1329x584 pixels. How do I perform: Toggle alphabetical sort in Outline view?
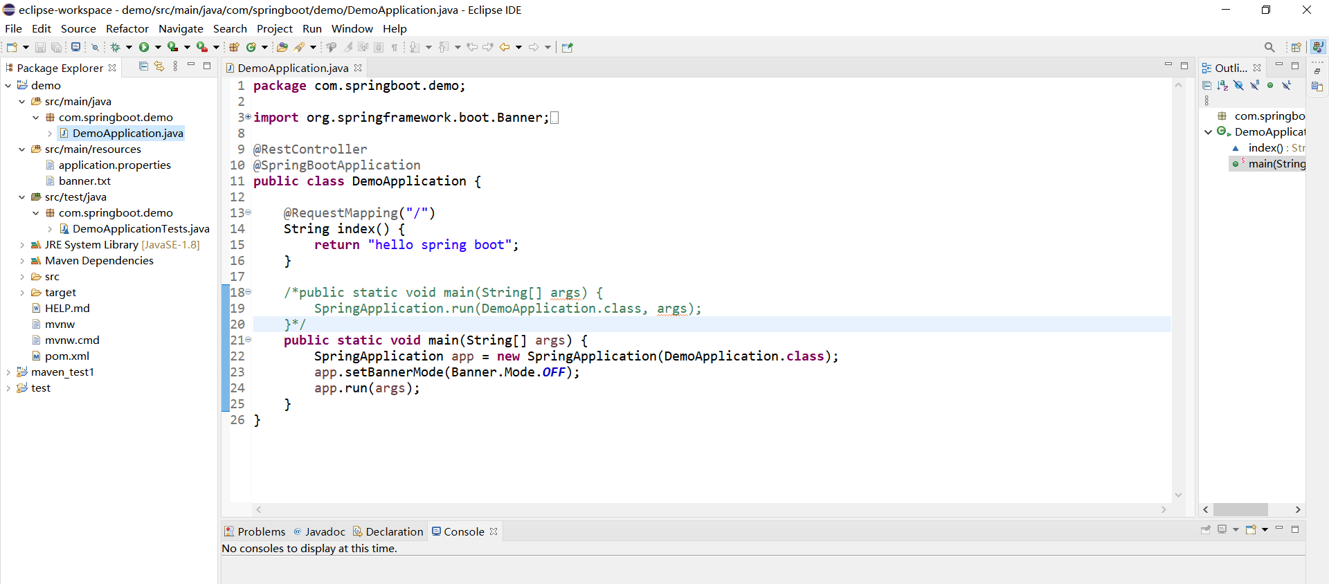[x=1222, y=85]
